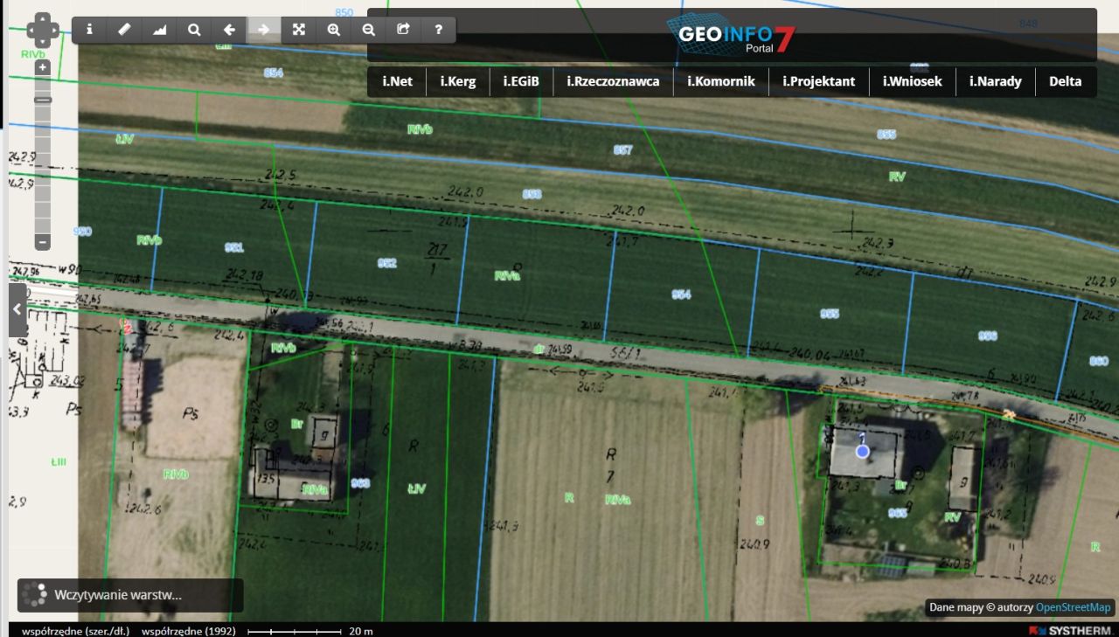Open the OpenStreetMap attribution link
The height and width of the screenshot is (637, 1119).
pyautogui.click(x=1073, y=607)
